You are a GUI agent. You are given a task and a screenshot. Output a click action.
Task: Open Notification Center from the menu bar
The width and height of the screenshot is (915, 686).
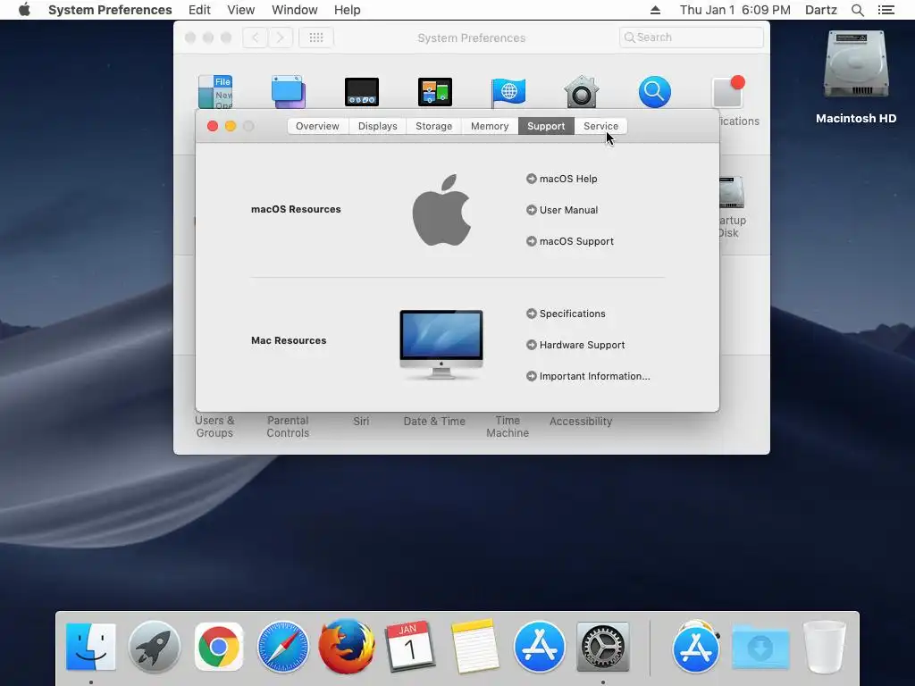pos(886,10)
